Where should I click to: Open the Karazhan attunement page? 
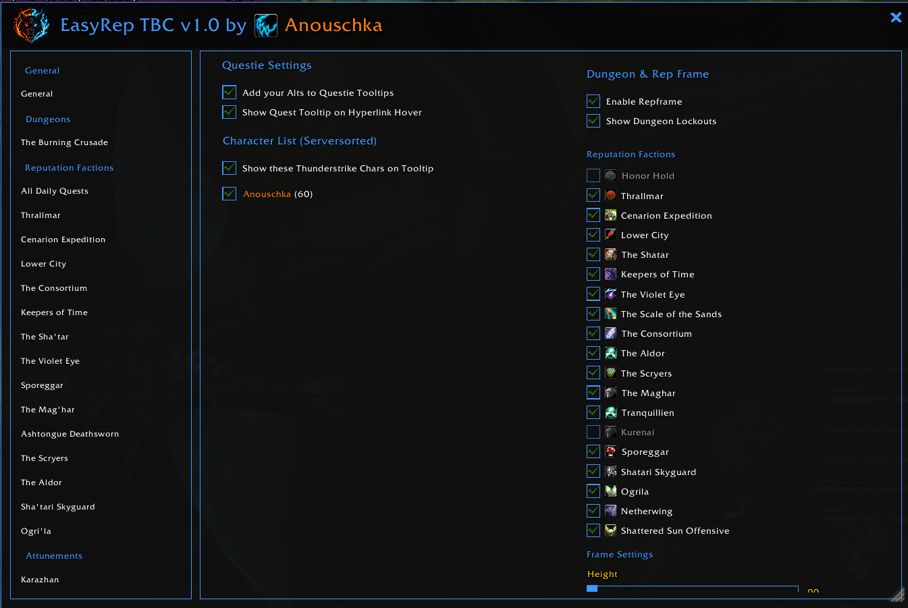pyautogui.click(x=40, y=580)
